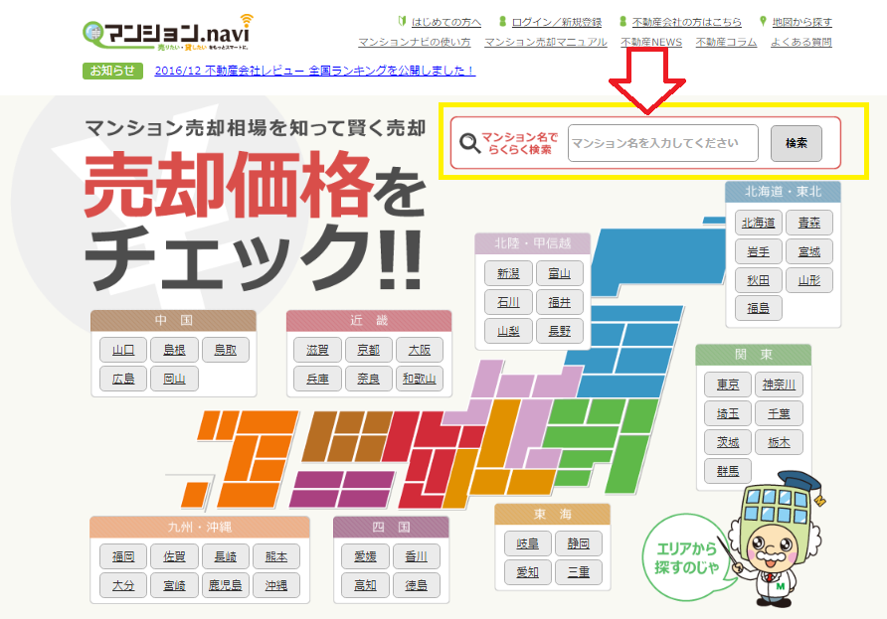Open the 不動産NEWS menu item

click(650, 43)
